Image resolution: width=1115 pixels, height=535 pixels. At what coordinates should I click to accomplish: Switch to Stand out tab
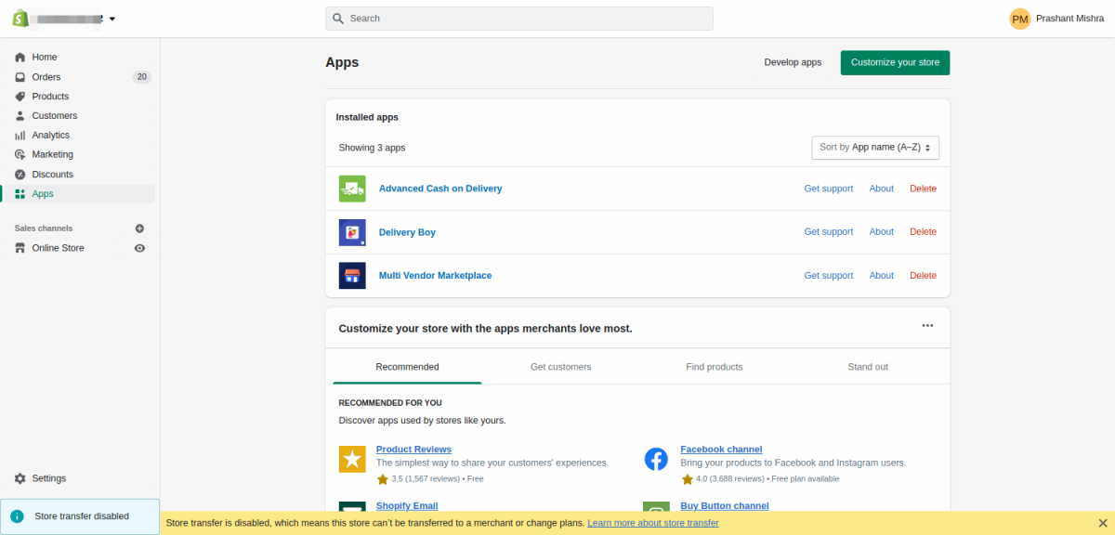coord(868,367)
